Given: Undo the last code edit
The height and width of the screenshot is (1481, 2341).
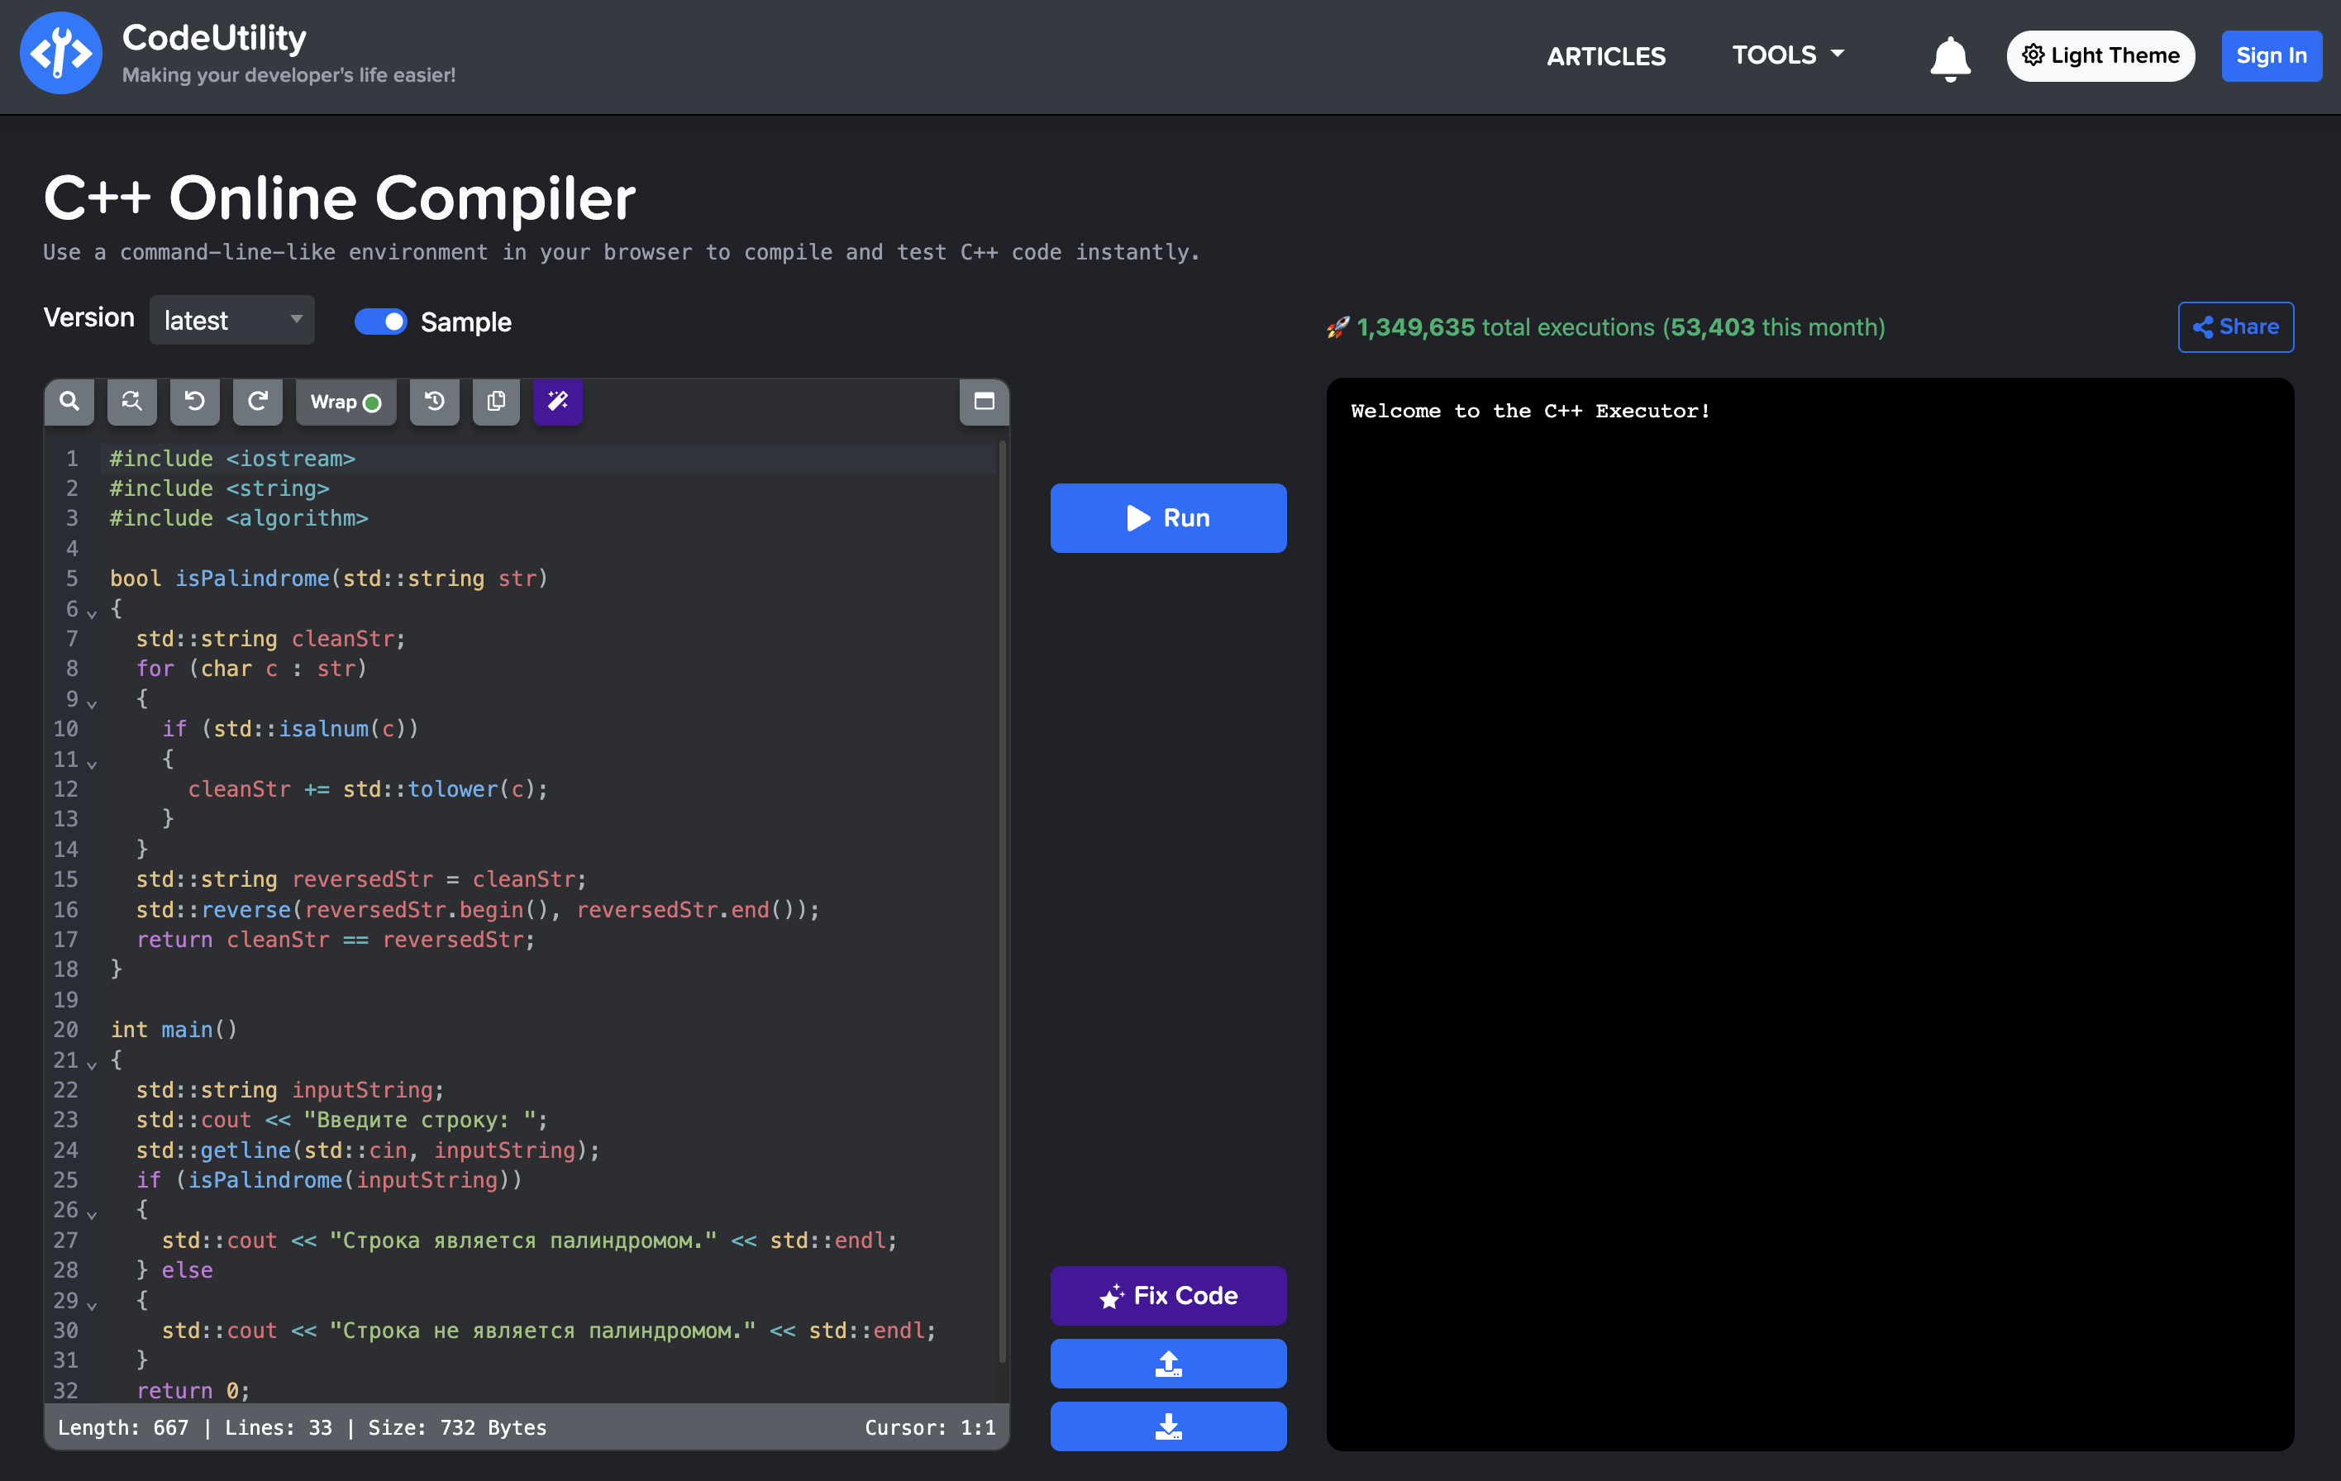Looking at the screenshot, I should [x=194, y=402].
